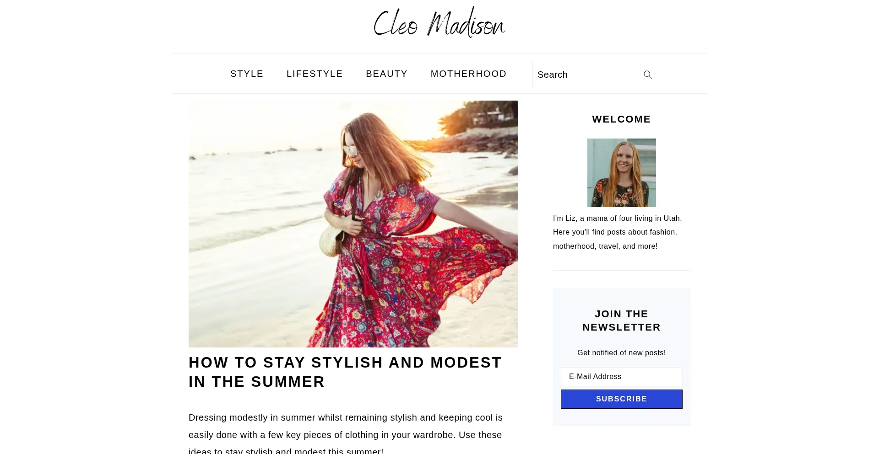Open the beach dress featured image
The height and width of the screenshot is (454, 879).
pyautogui.click(x=353, y=224)
